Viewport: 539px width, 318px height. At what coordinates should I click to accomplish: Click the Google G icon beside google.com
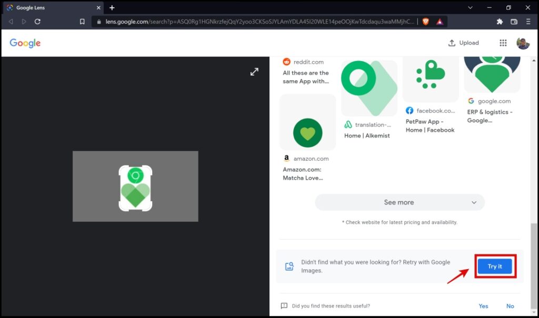(471, 101)
